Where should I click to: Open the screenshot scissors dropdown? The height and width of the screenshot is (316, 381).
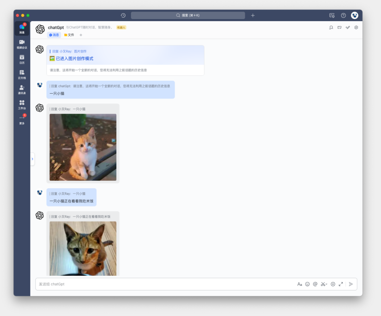324,284
